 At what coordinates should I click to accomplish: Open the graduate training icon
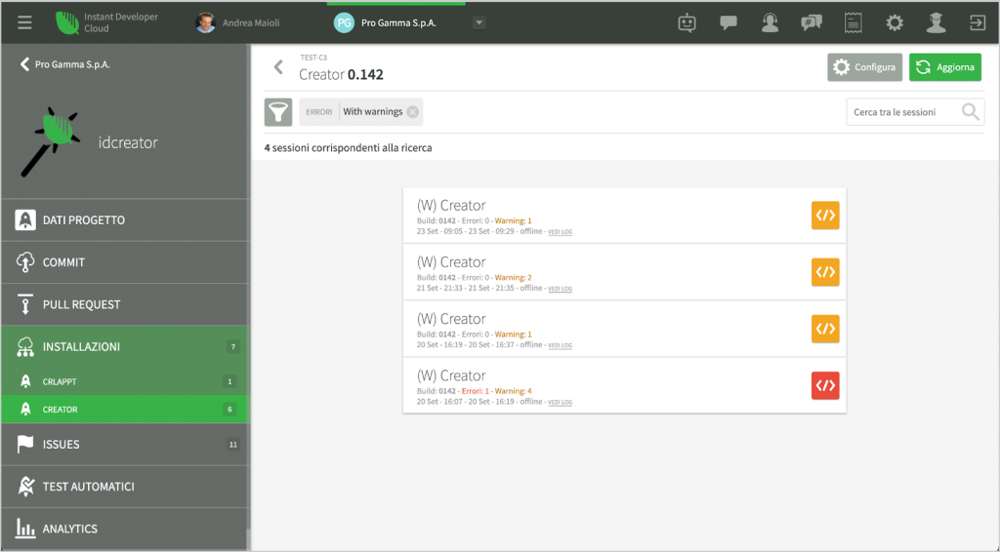(x=936, y=23)
